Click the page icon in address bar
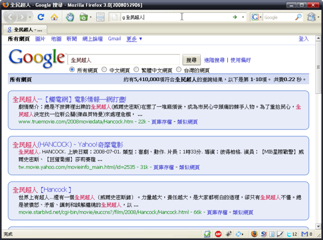323x240 pixels. (115, 17)
